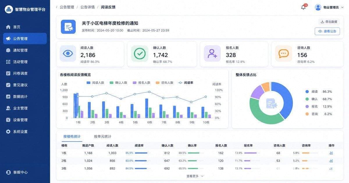Open 数据统计 in sidebar

pos(25,97)
